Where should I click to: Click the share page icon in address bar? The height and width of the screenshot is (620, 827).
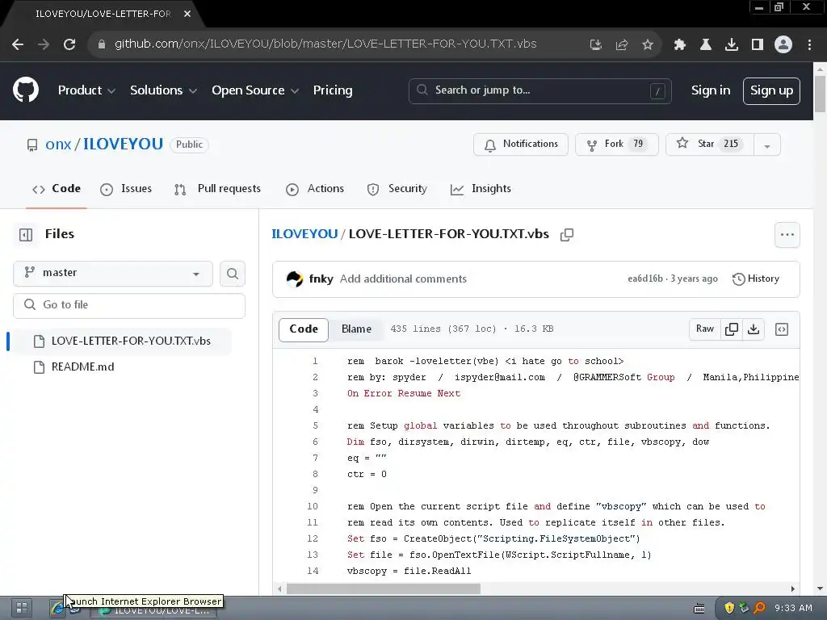click(622, 45)
